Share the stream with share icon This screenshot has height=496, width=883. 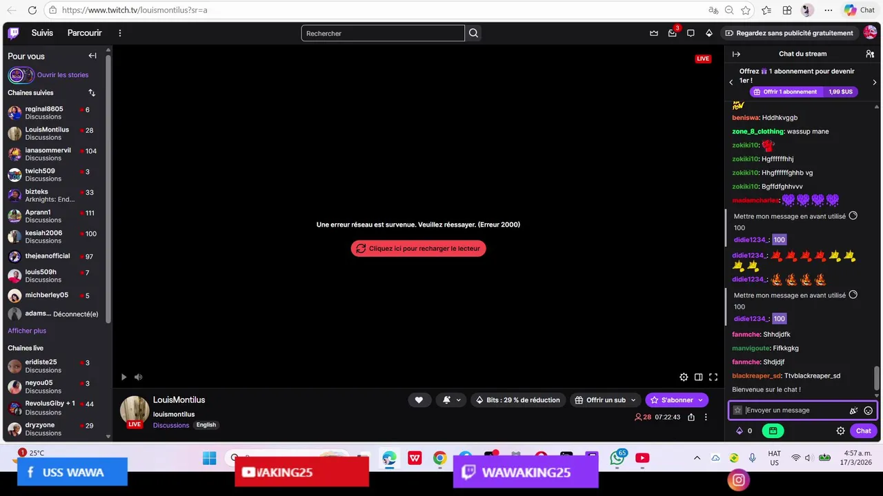tap(691, 417)
